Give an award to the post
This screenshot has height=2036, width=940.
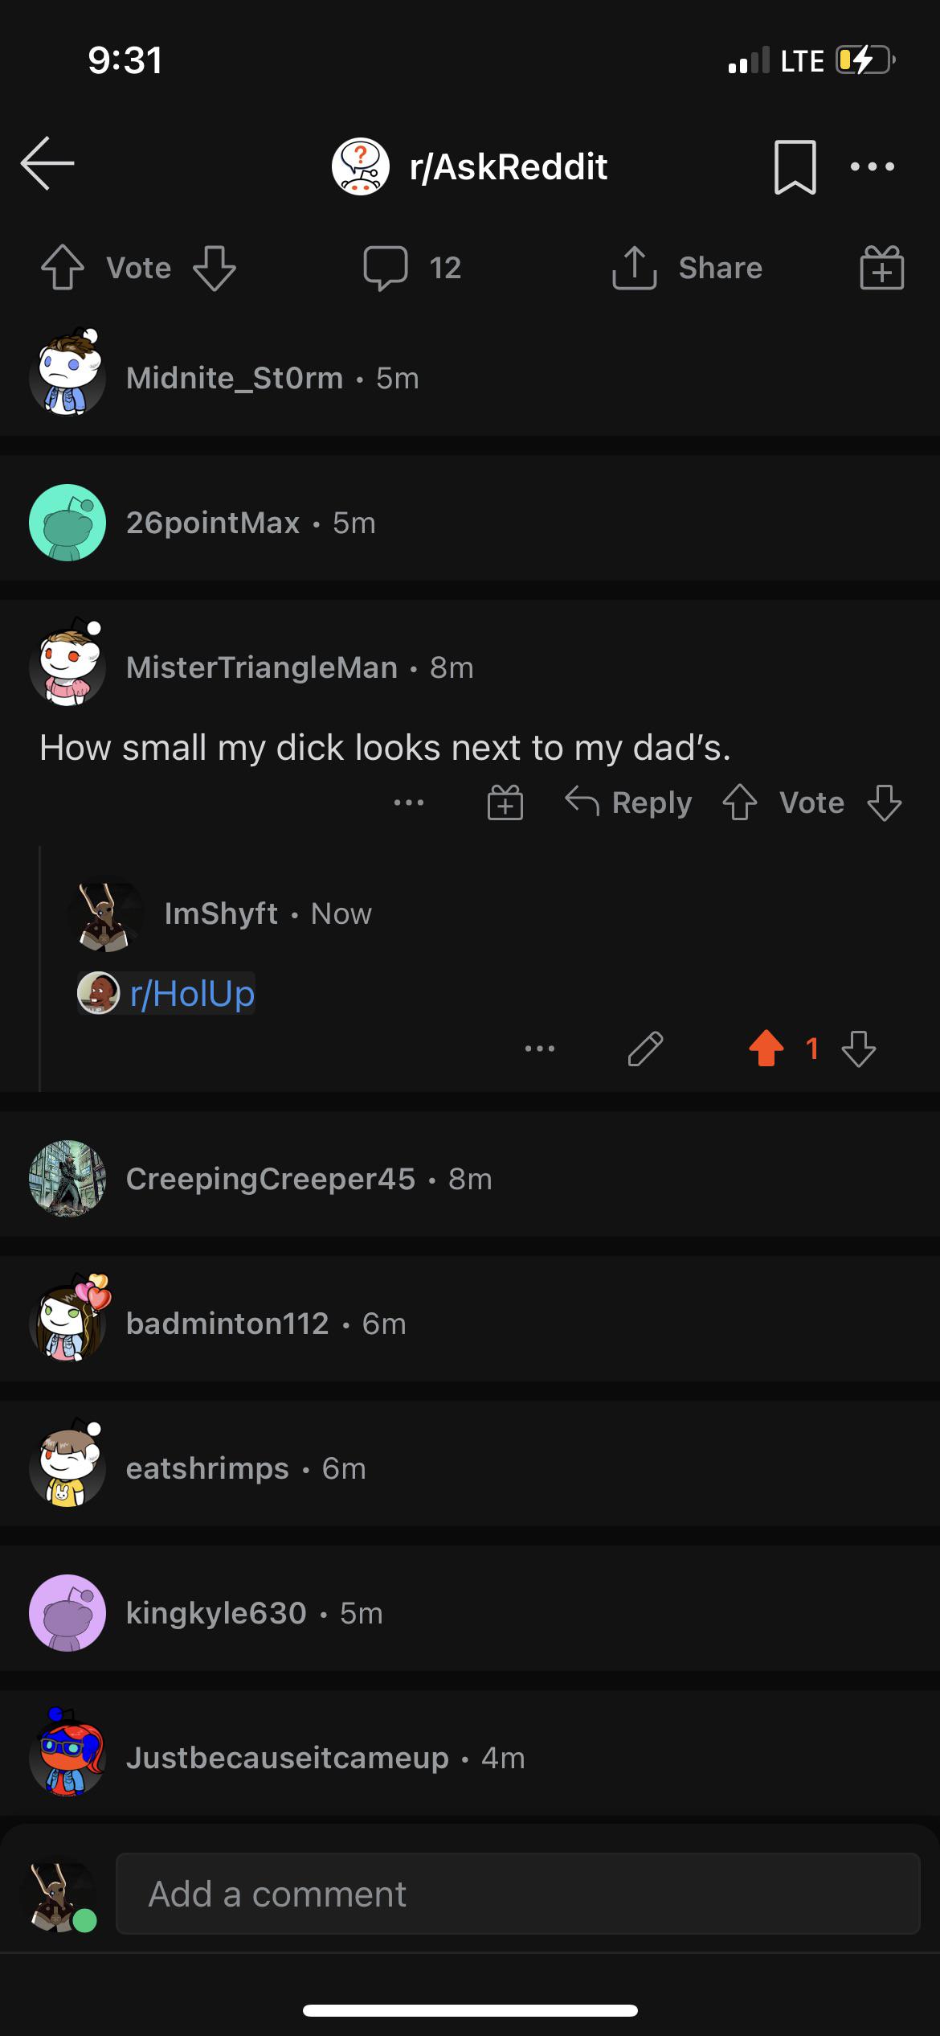click(x=881, y=268)
